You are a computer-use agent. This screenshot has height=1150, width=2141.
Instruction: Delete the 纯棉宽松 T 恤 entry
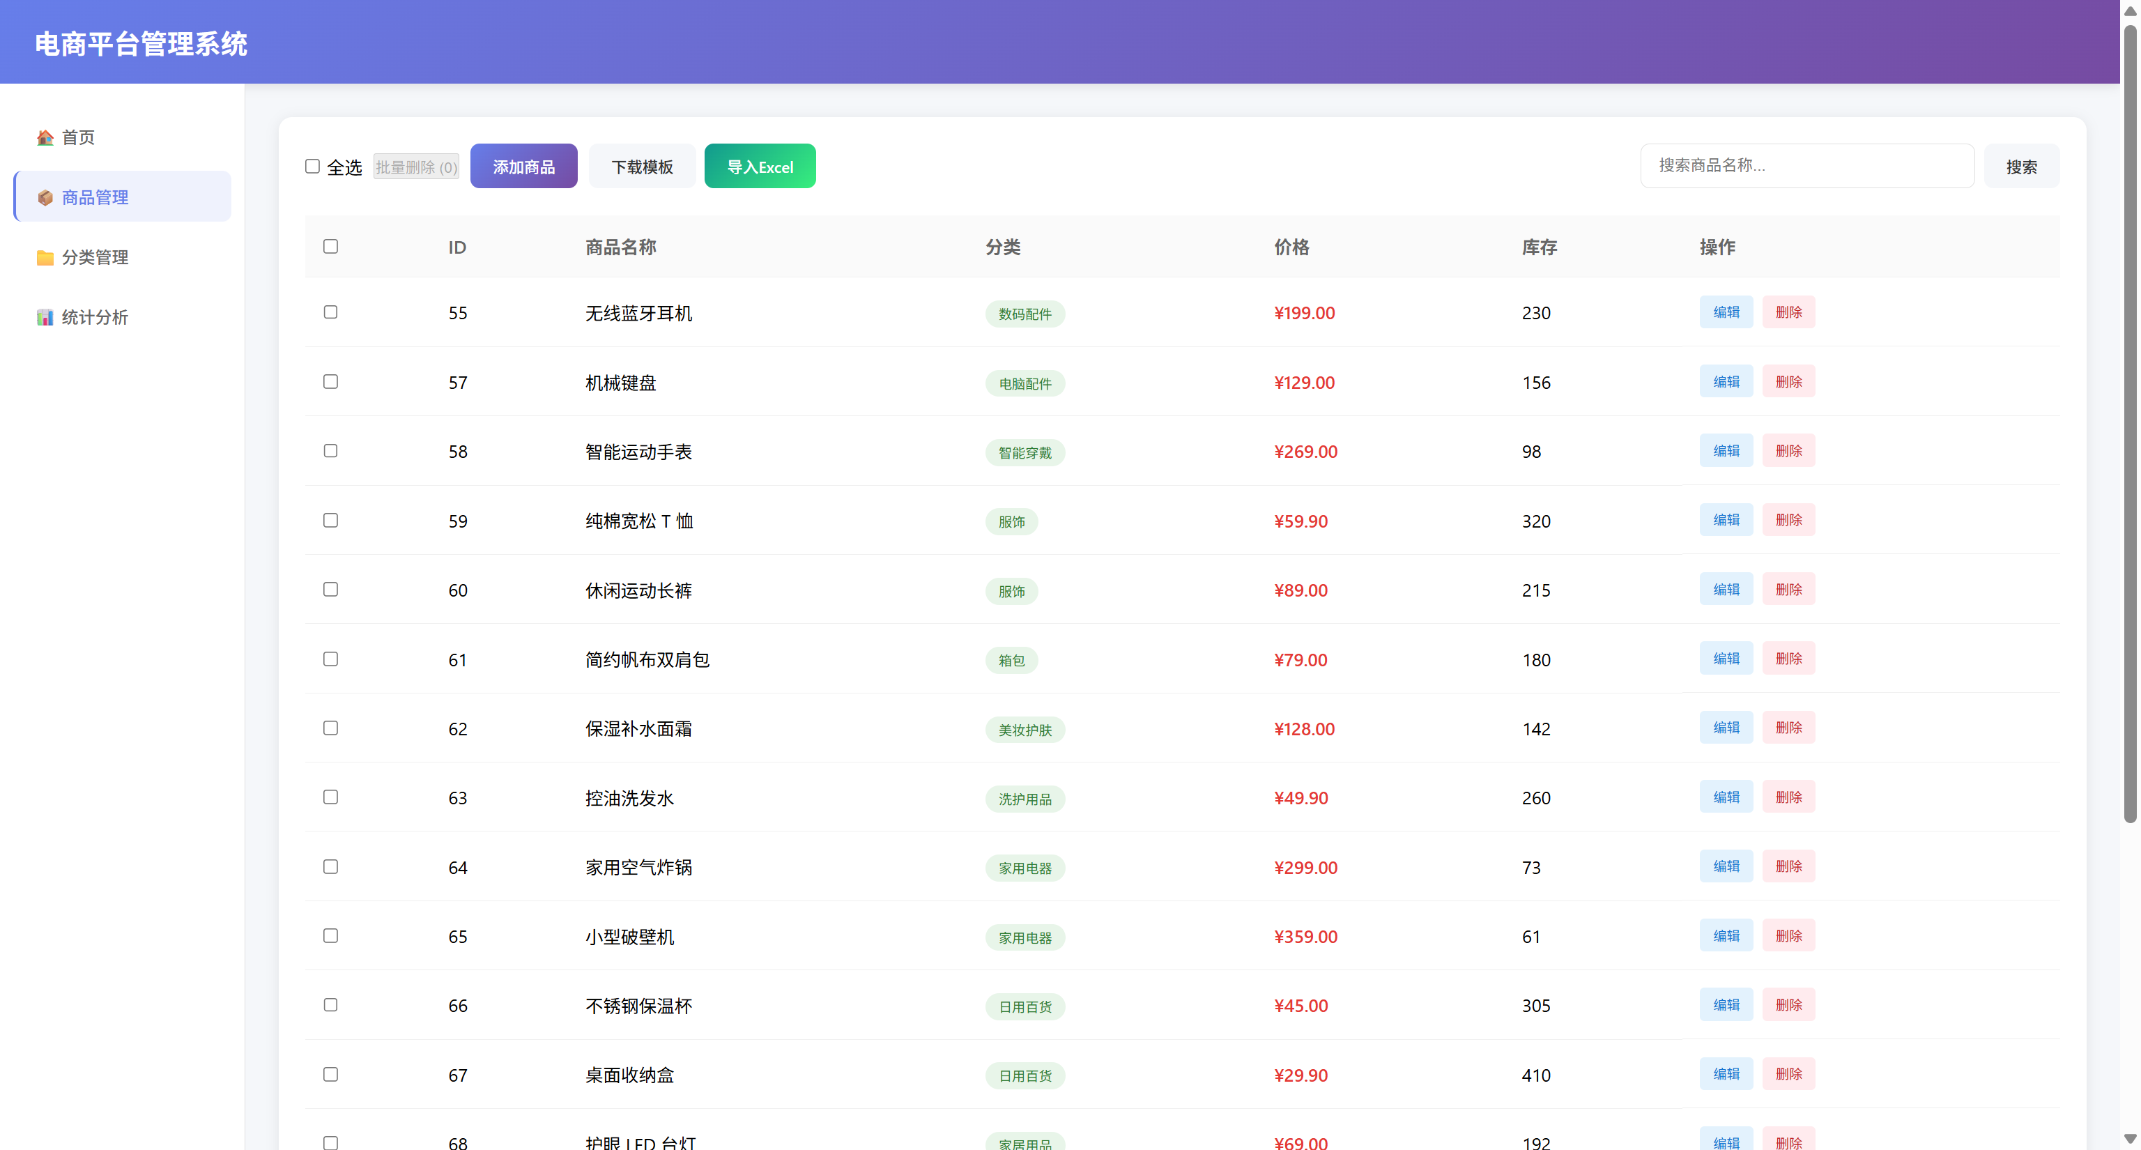pyautogui.click(x=1788, y=519)
